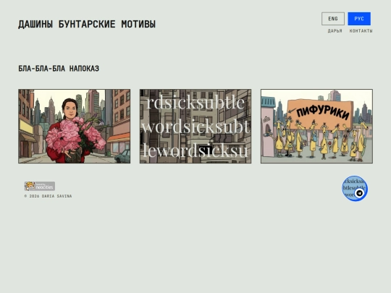Open the ДАРЬЯ page link

[335, 31]
